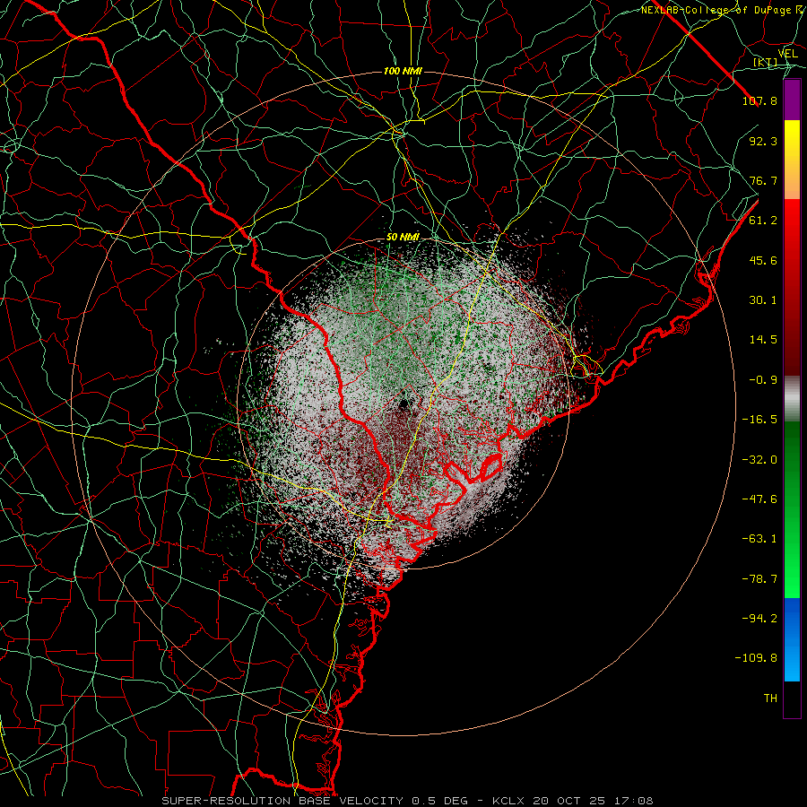Click the "-47.6" scale value
The width and height of the screenshot is (807, 807).
(x=759, y=499)
